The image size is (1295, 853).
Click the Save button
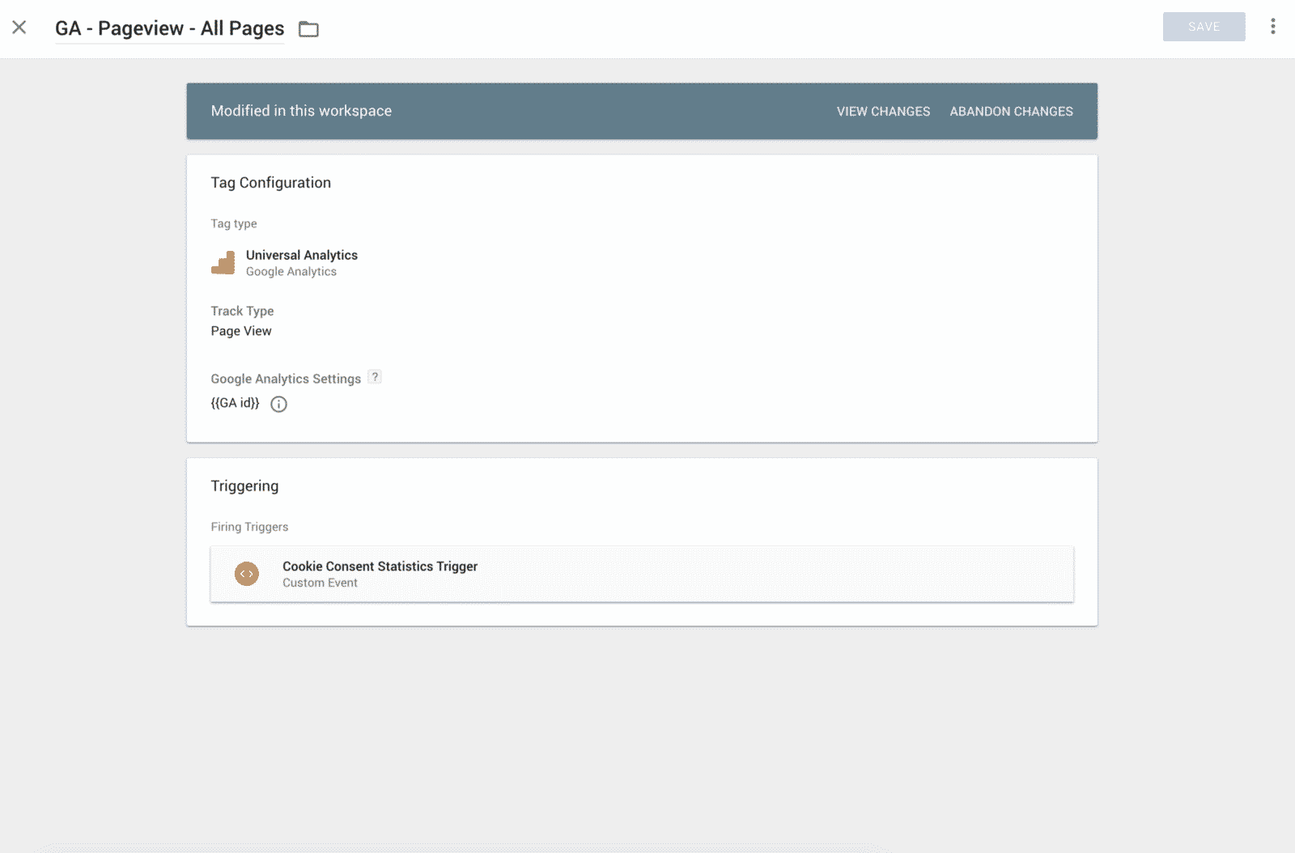click(1204, 27)
